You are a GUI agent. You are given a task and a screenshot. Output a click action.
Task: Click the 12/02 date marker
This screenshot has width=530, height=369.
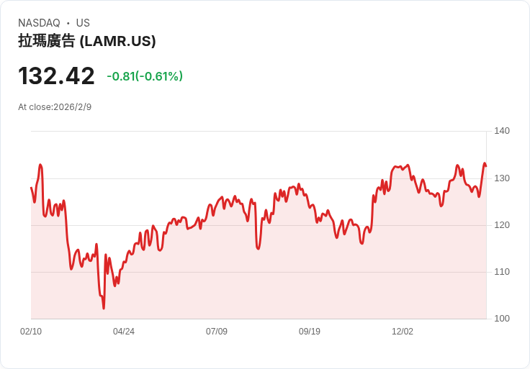[x=403, y=332]
